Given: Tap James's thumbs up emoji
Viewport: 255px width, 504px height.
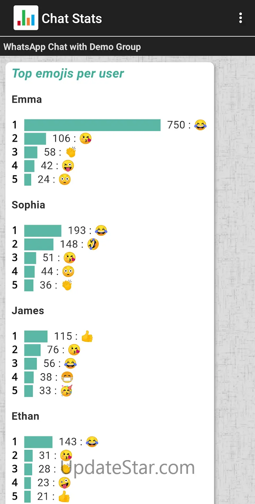Looking at the screenshot, I should tap(87, 336).
